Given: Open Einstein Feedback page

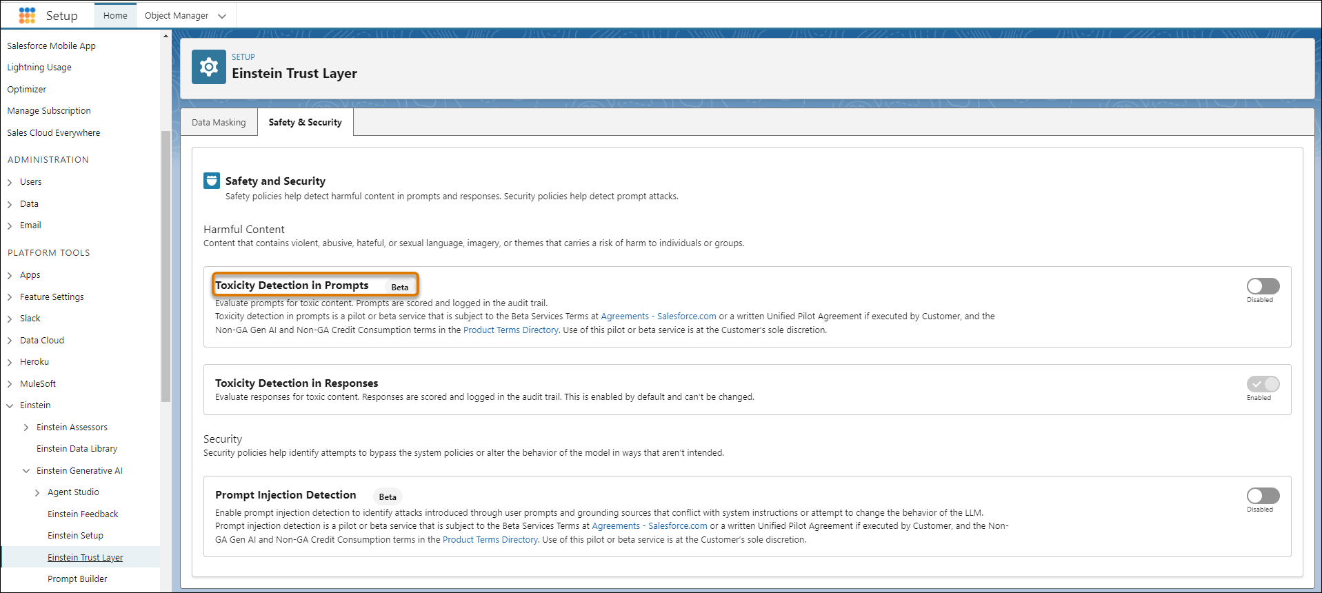Looking at the screenshot, I should 83,514.
